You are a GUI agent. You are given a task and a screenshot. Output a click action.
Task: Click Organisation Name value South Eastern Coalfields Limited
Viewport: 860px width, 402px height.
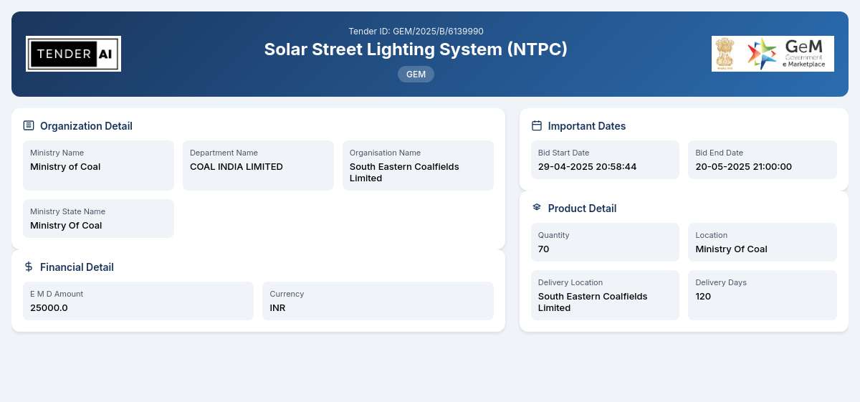(404, 173)
